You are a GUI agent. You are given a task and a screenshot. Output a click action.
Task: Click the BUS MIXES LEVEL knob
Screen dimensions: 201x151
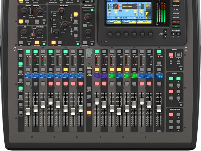click(x=88, y=17)
